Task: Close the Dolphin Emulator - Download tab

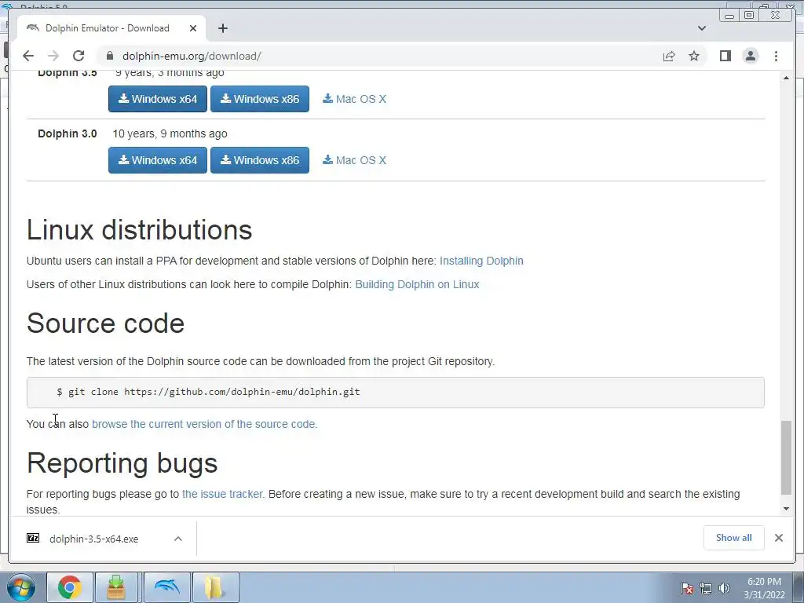Action: point(193,28)
